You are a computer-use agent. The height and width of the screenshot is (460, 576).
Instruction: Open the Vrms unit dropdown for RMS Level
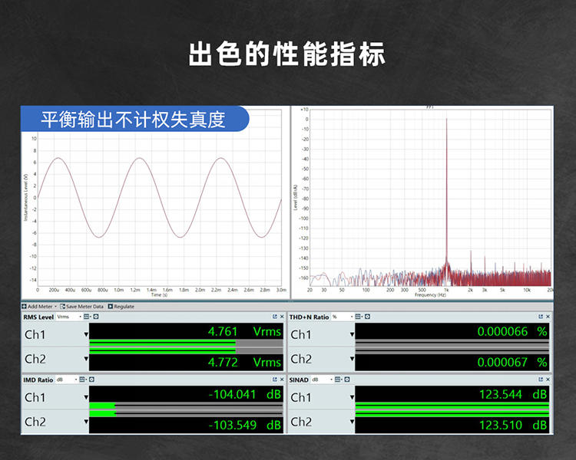69,317
